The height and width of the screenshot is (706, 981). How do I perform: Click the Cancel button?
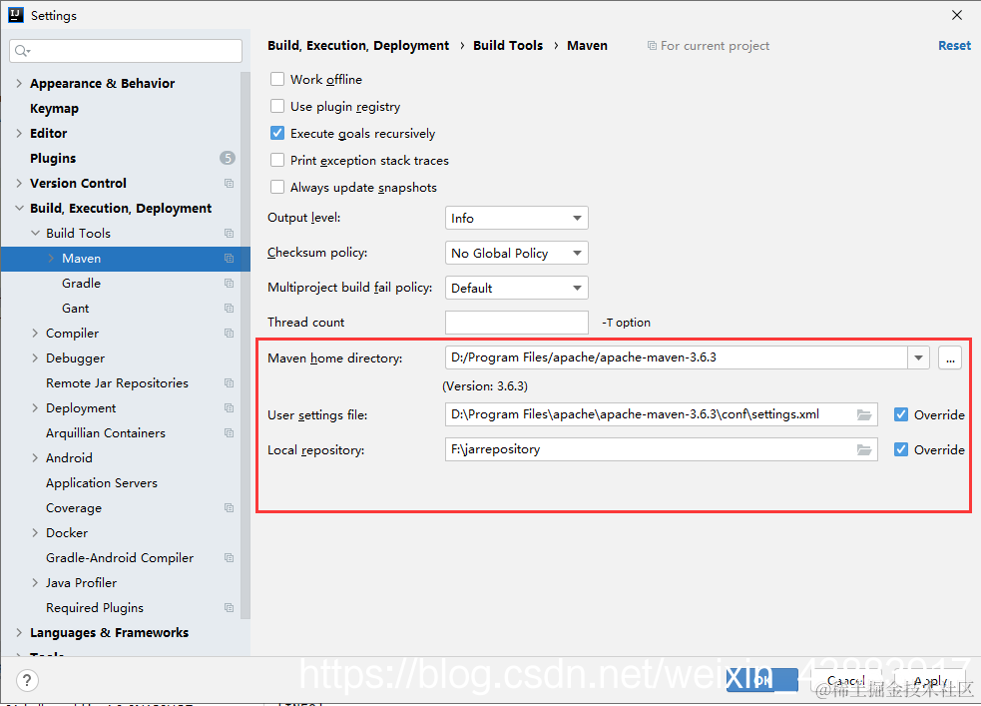(x=846, y=680)
